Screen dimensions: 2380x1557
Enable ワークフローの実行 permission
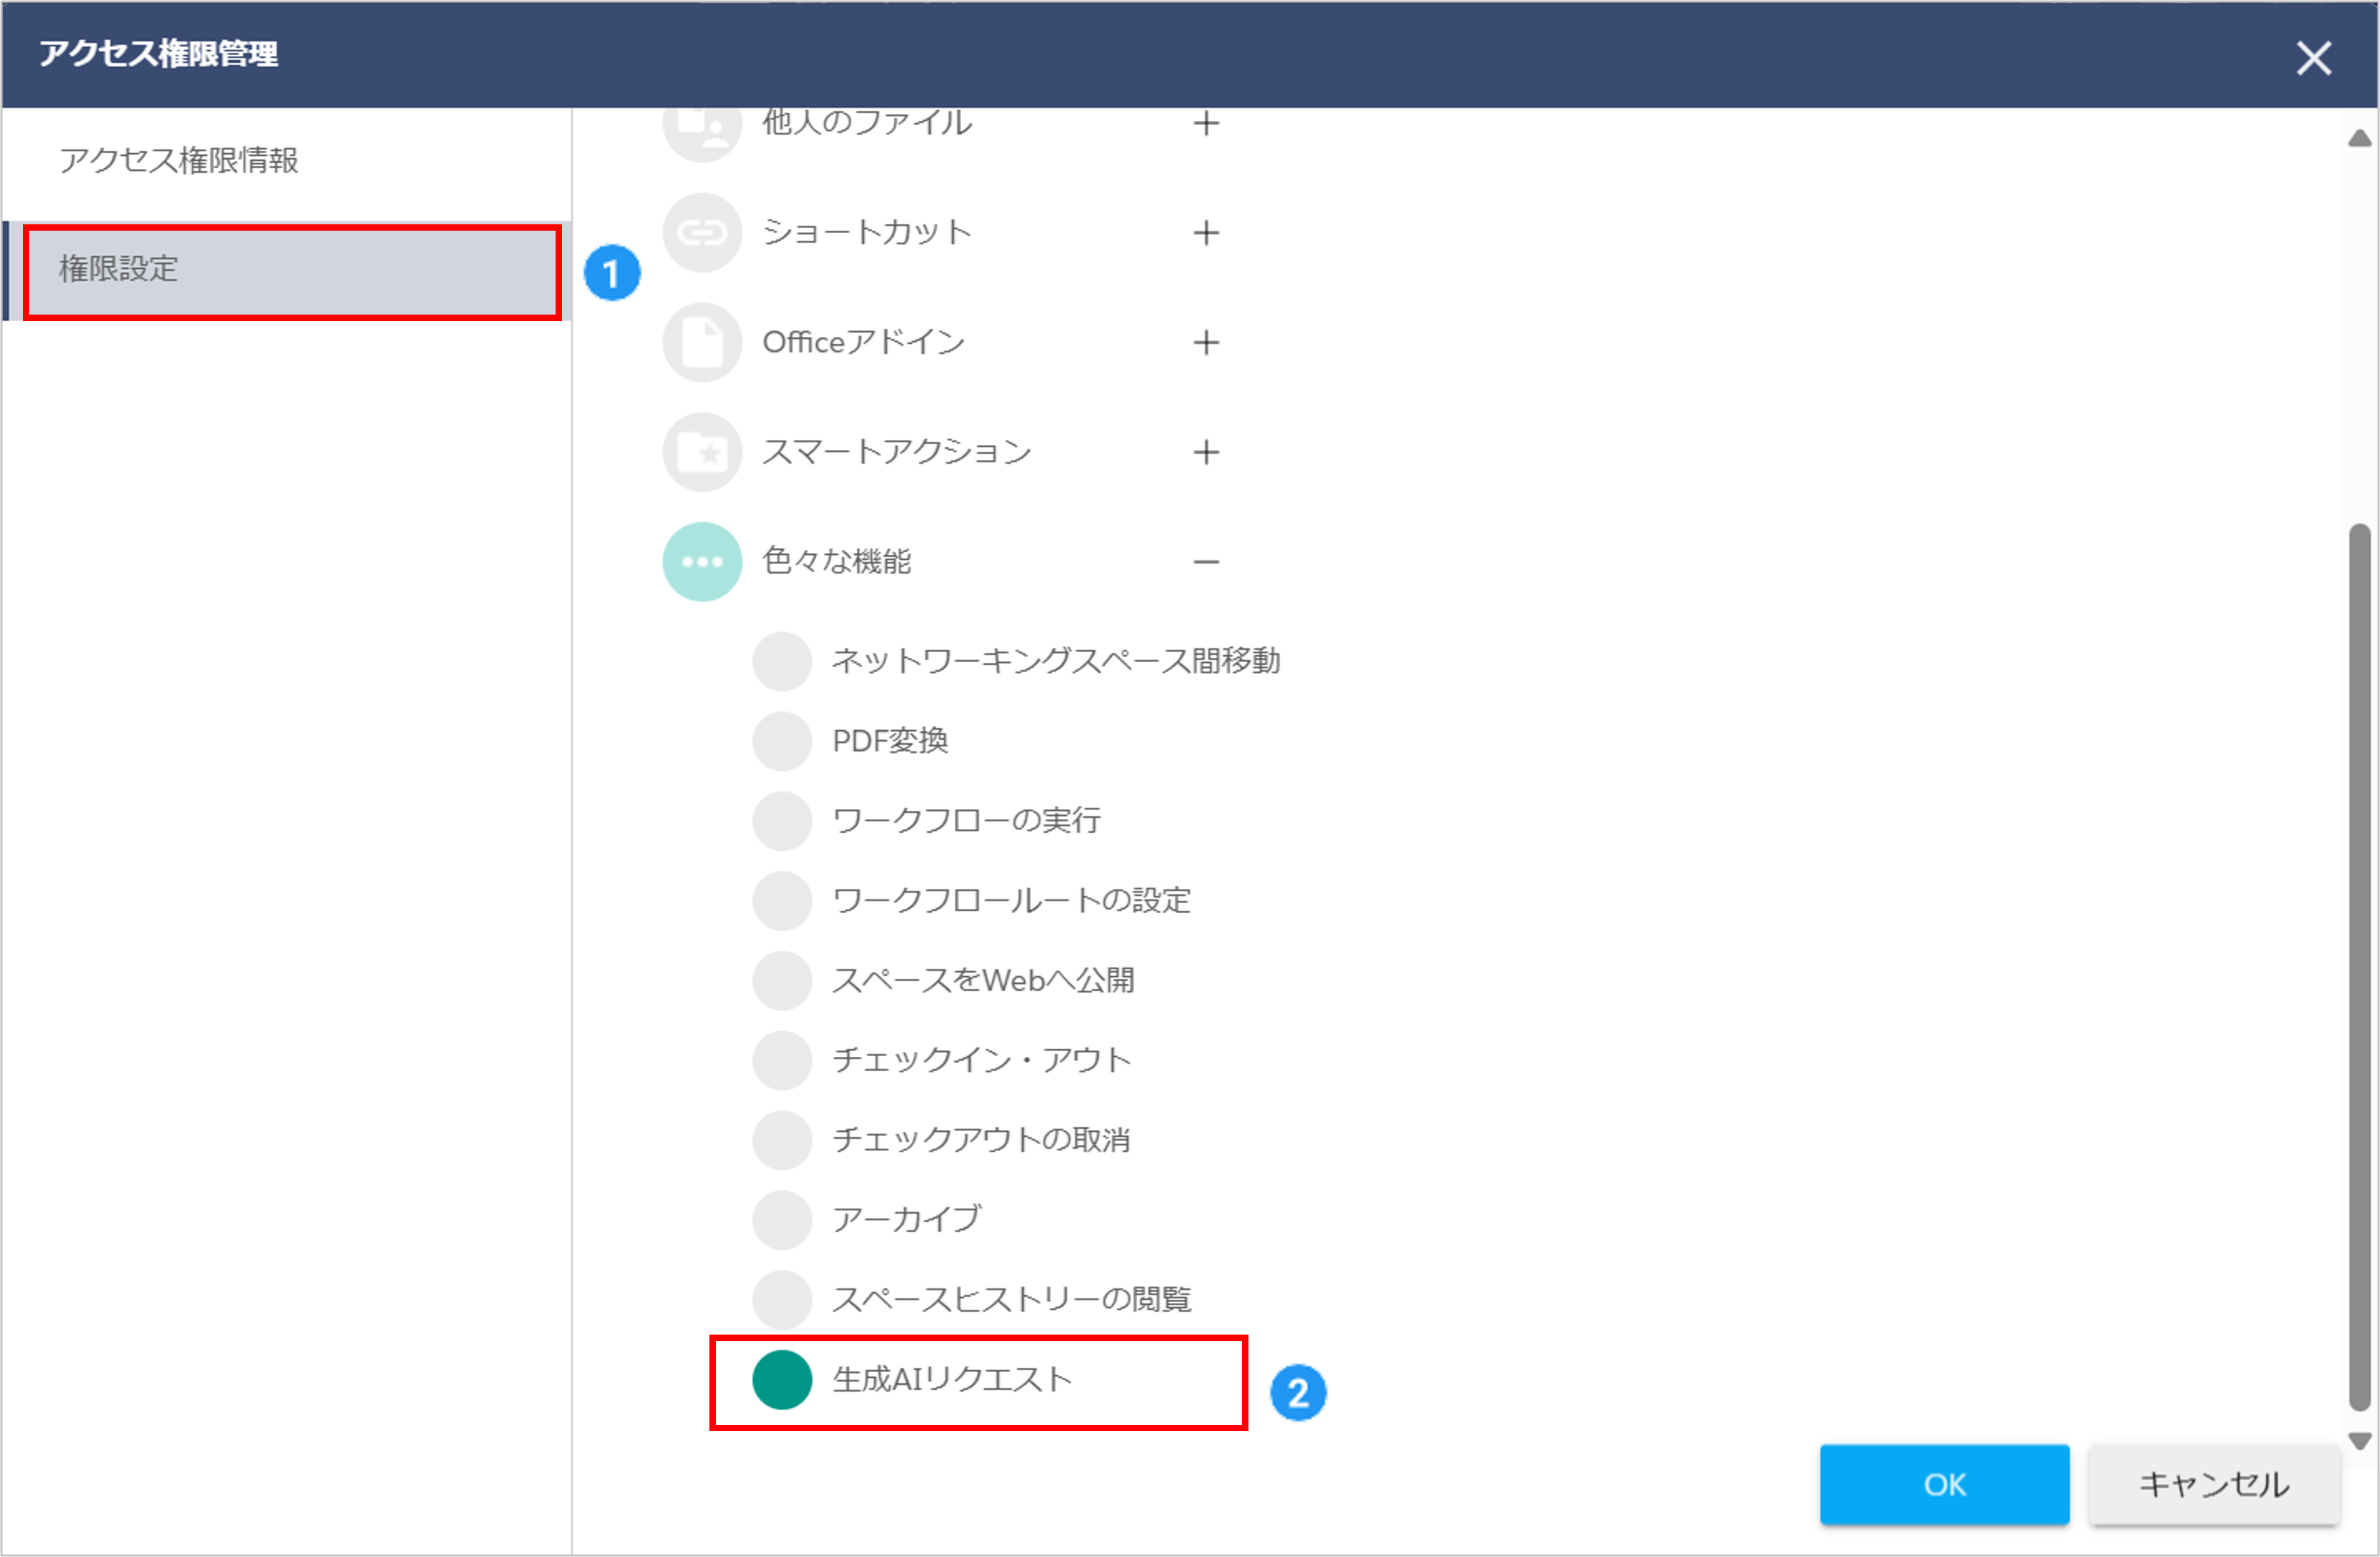(x=782, y=821)
